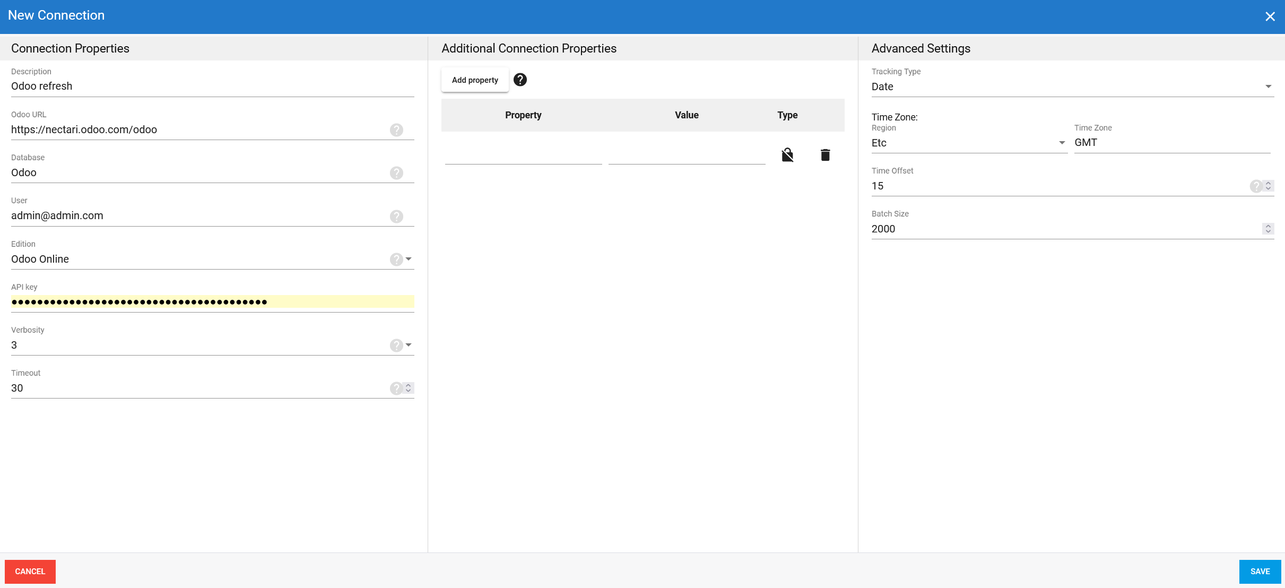
Task: Click the help icon next to Timeout
Action: [396, 388]
